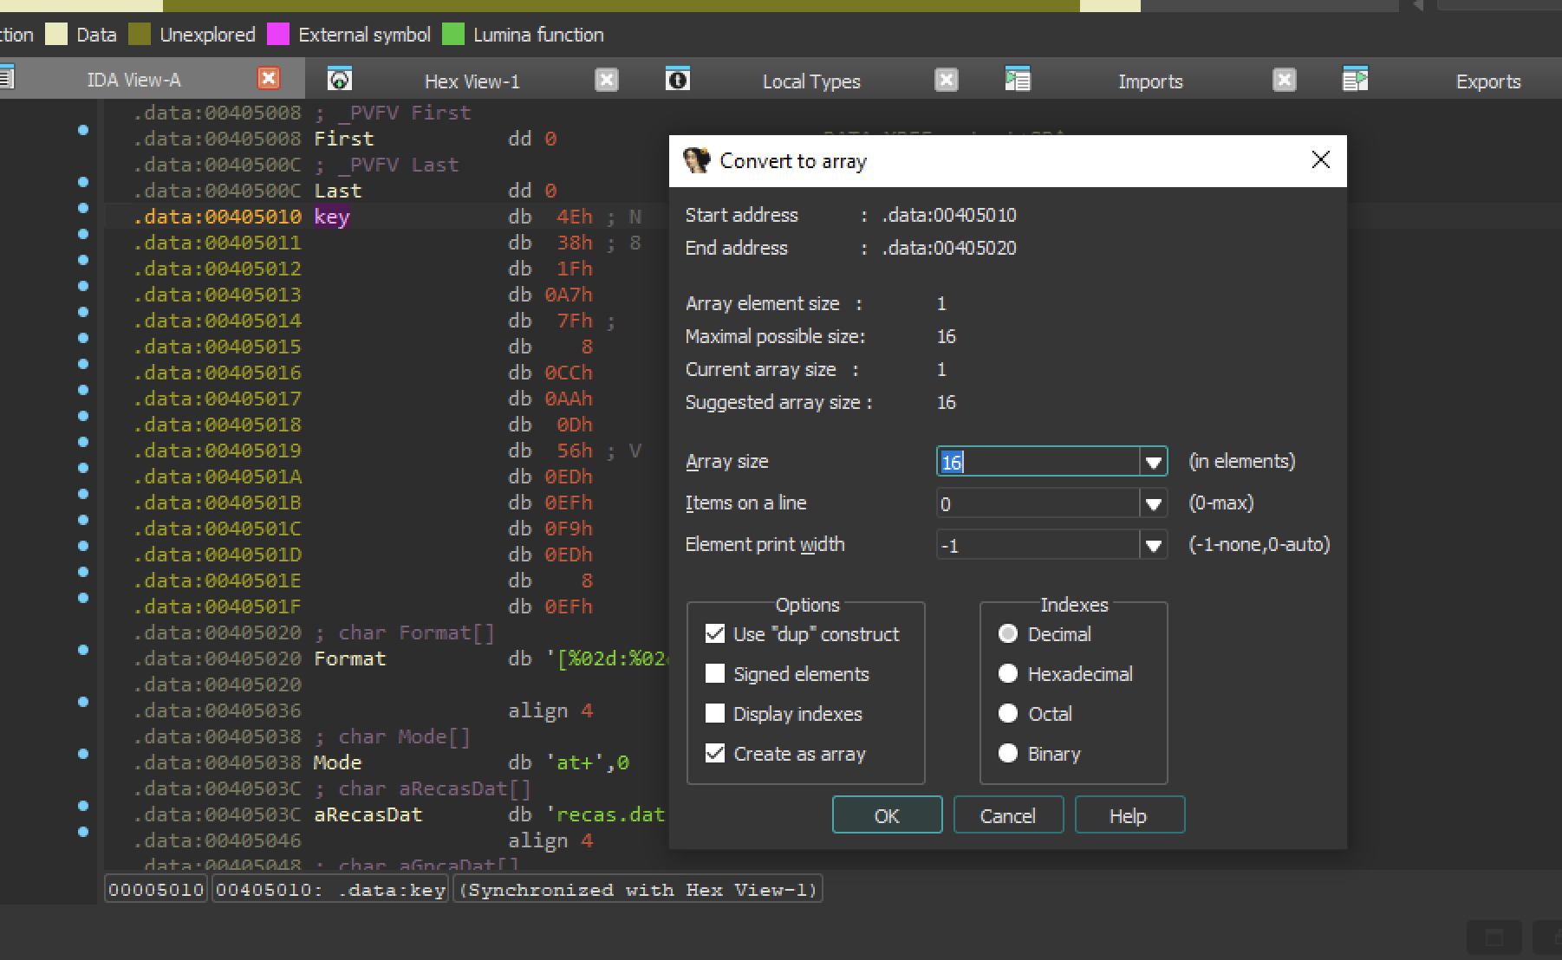Click breakpoint dot beside Format line 00405020
Image resolution: width=1562 pixels, height=960 pixels.
pos(83,650)
